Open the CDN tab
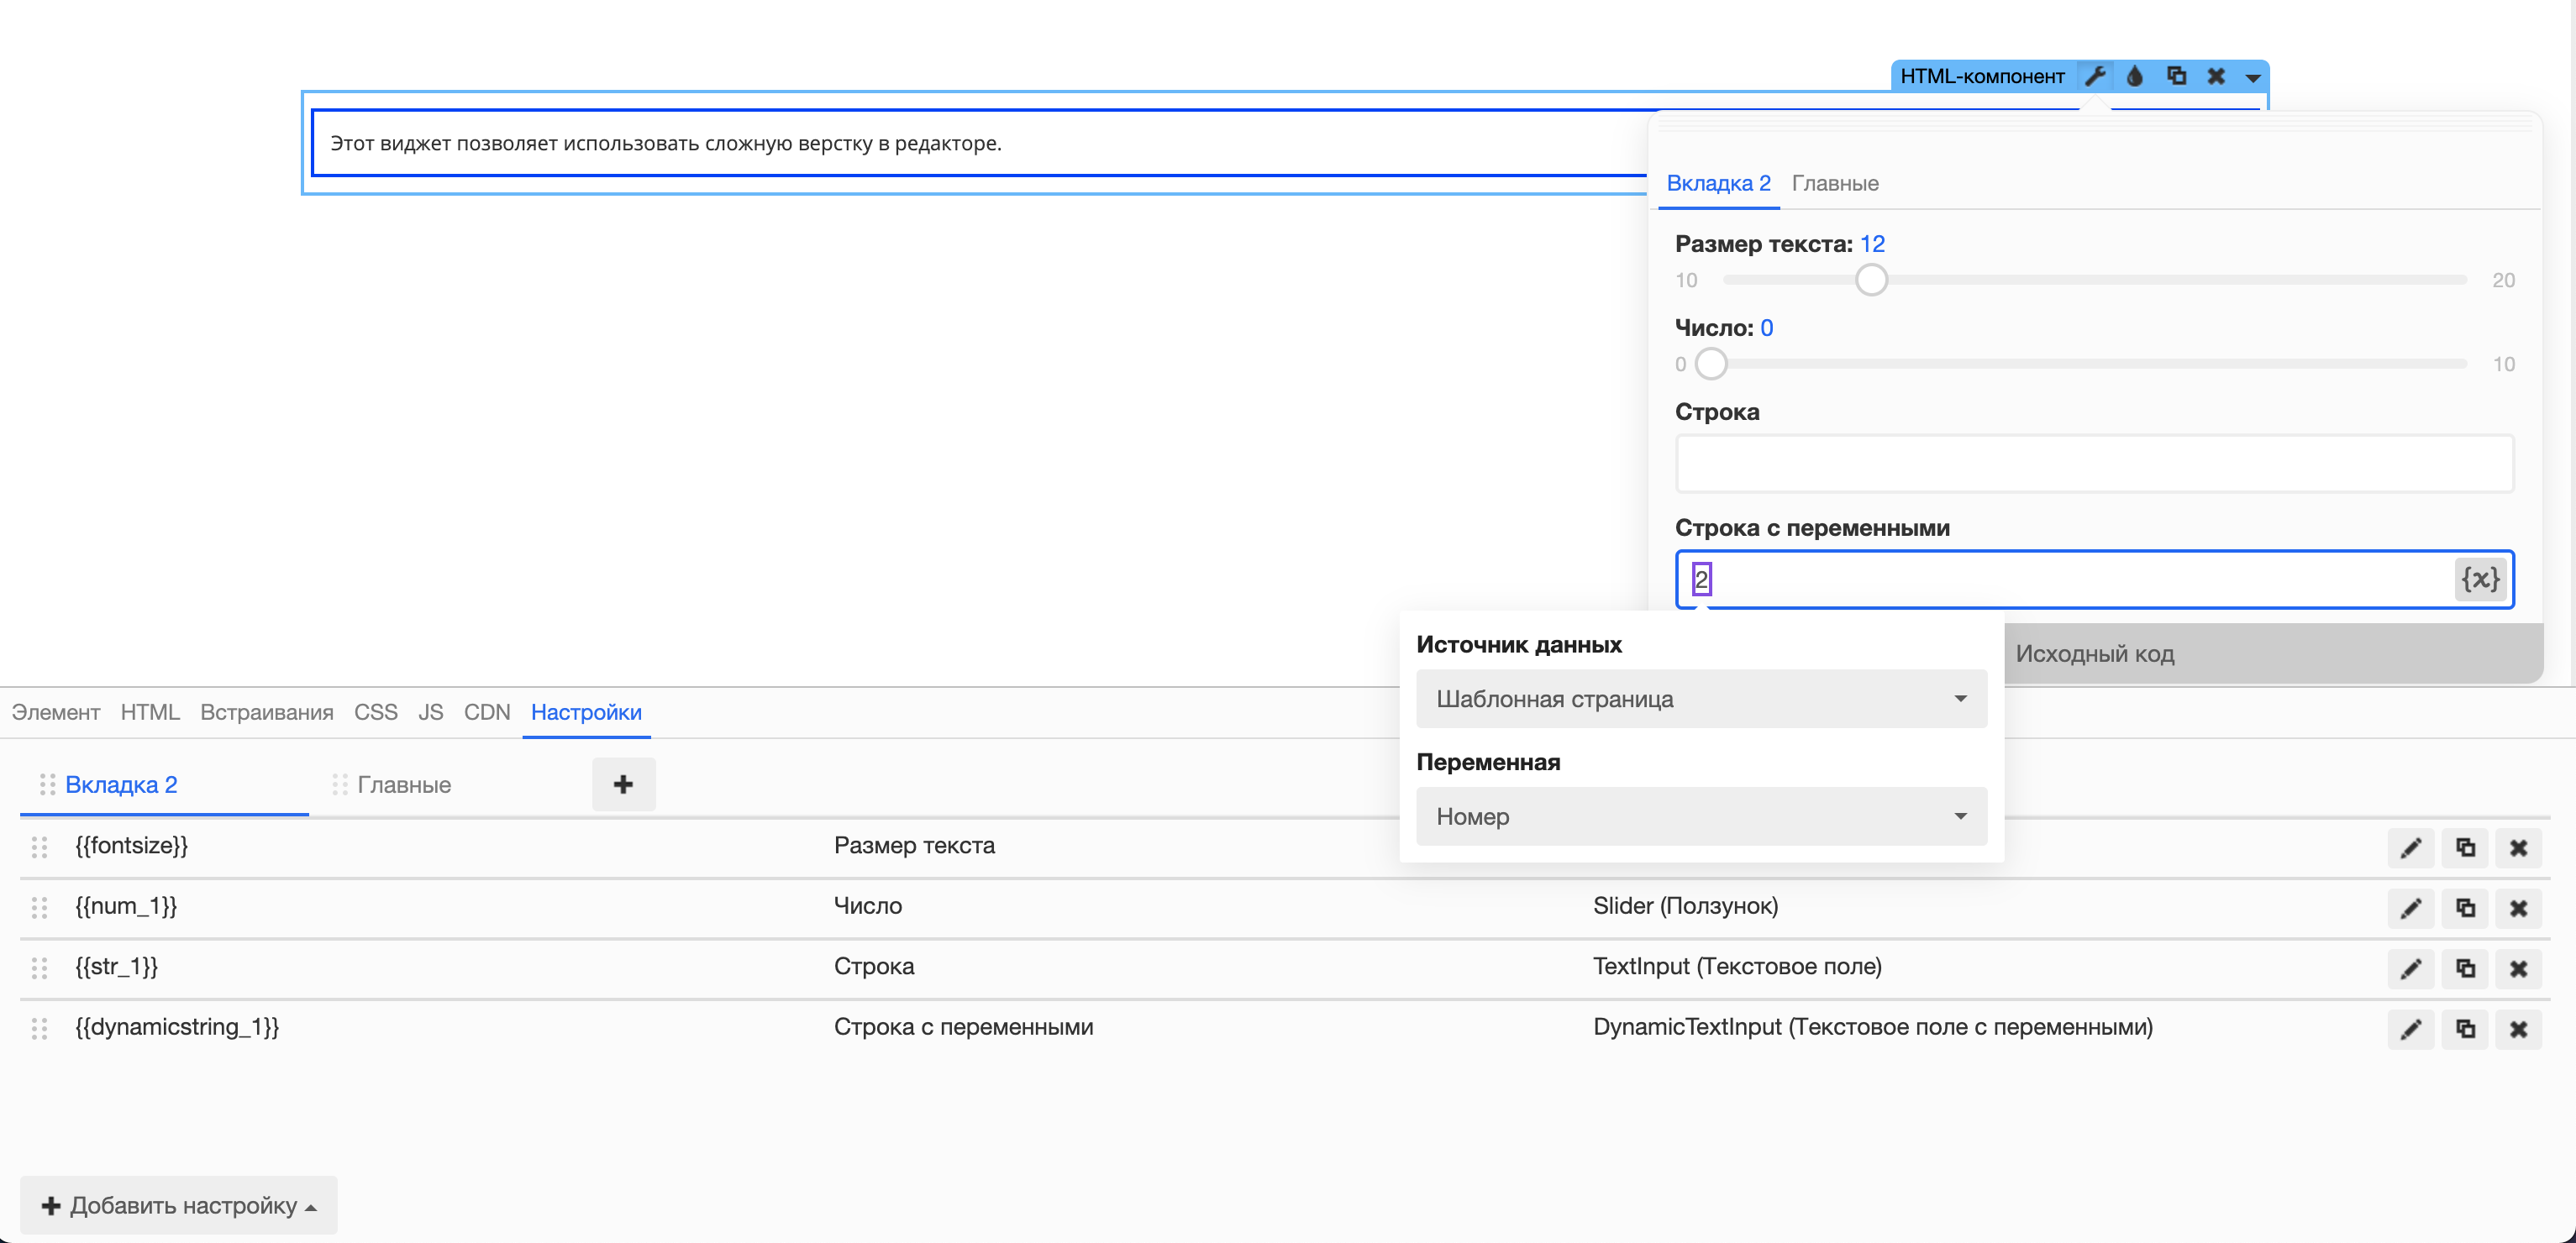 click(x=487, y=712)
